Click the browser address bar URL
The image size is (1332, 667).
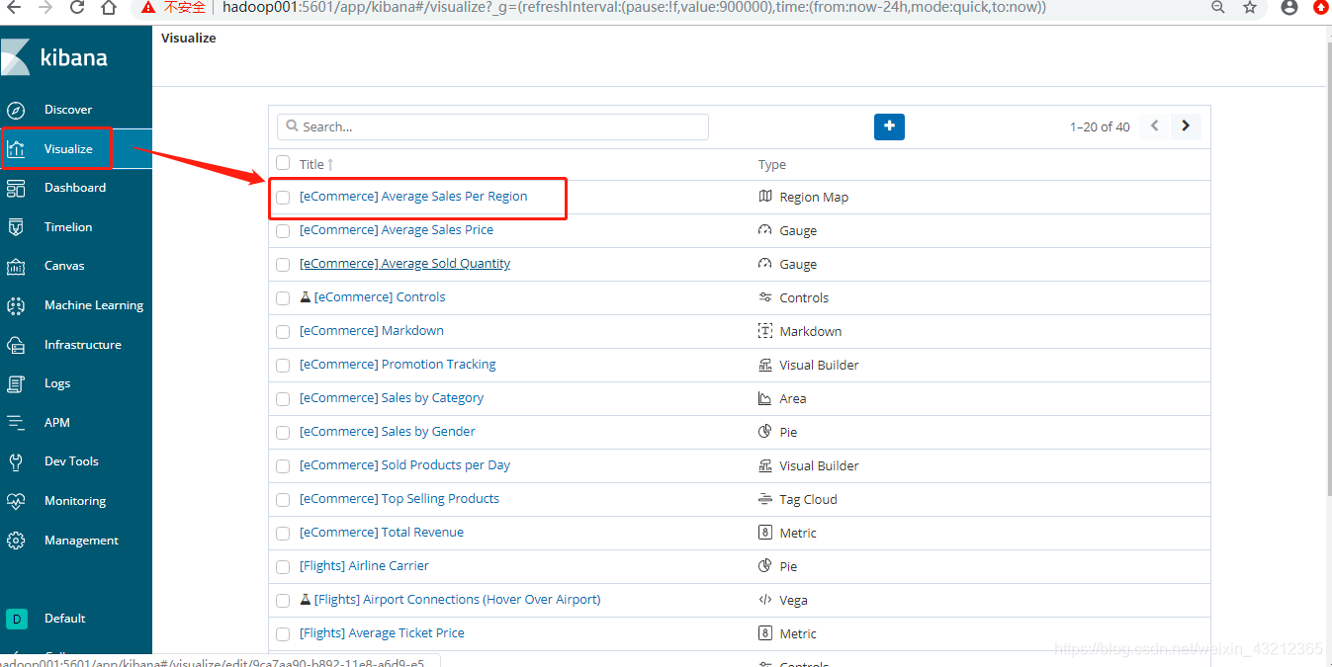634,7
